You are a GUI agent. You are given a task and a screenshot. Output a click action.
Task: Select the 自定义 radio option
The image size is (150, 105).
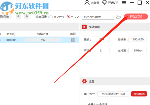coord(68,17)
